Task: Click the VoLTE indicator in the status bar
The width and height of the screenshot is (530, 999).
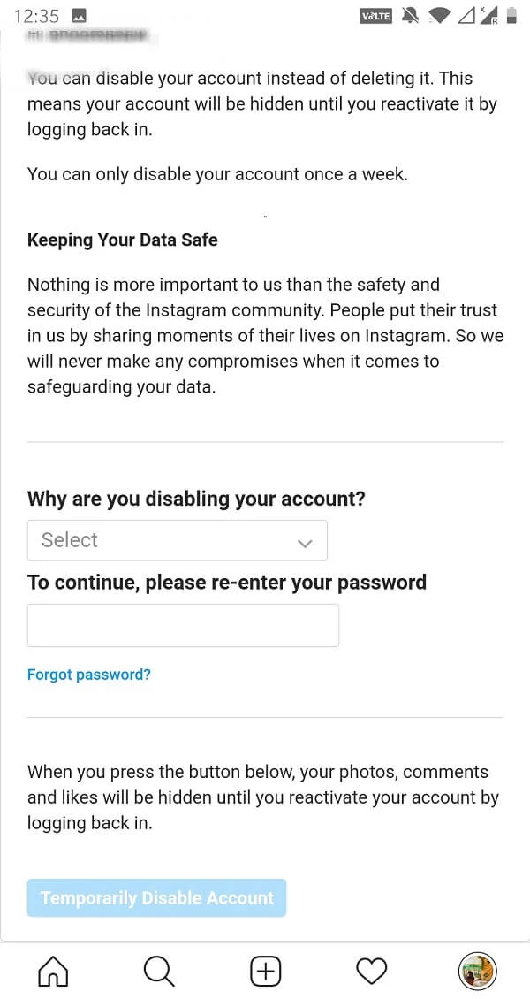Action: [375, 15]
